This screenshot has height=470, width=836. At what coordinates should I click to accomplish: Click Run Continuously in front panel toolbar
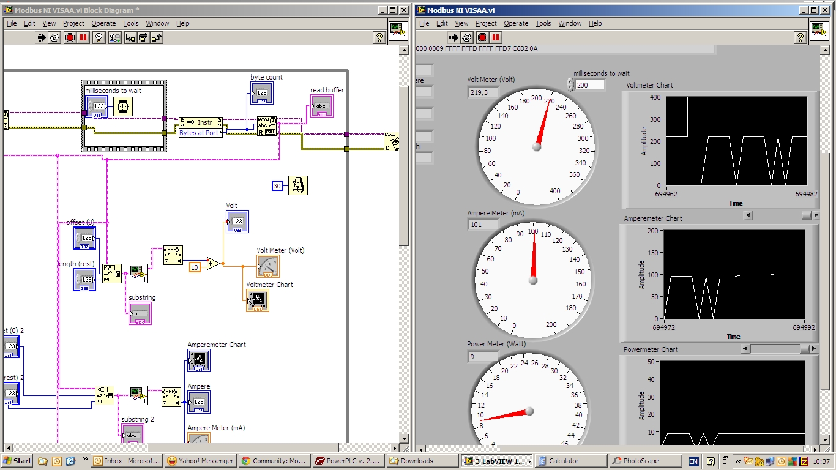tap(468, 38)
